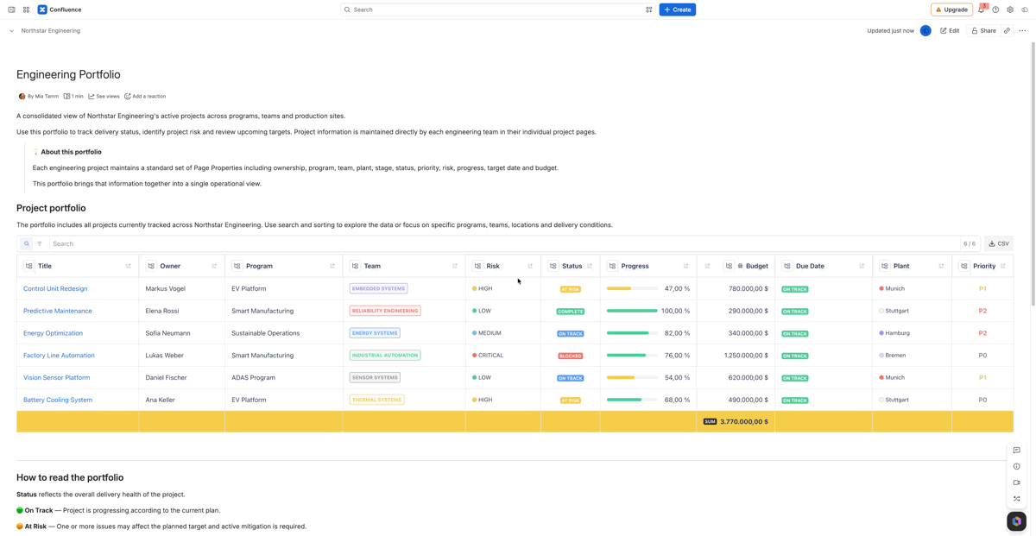Sort by Due Date column arrow
This screenshot has height=536, width=1036.
point(862,266)
